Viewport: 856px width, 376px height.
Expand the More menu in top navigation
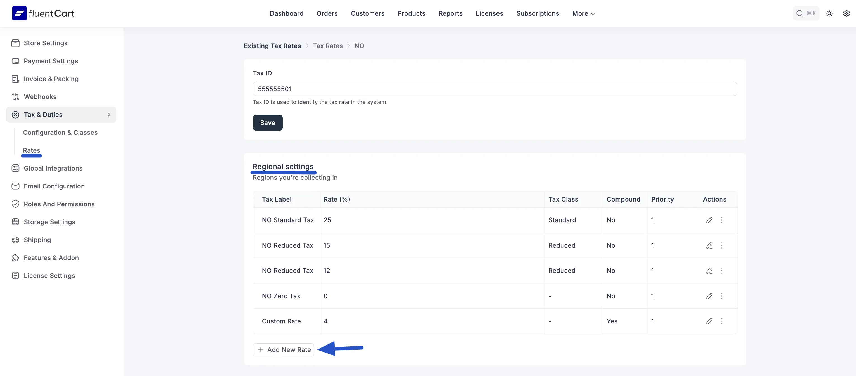tap(583, 13)
